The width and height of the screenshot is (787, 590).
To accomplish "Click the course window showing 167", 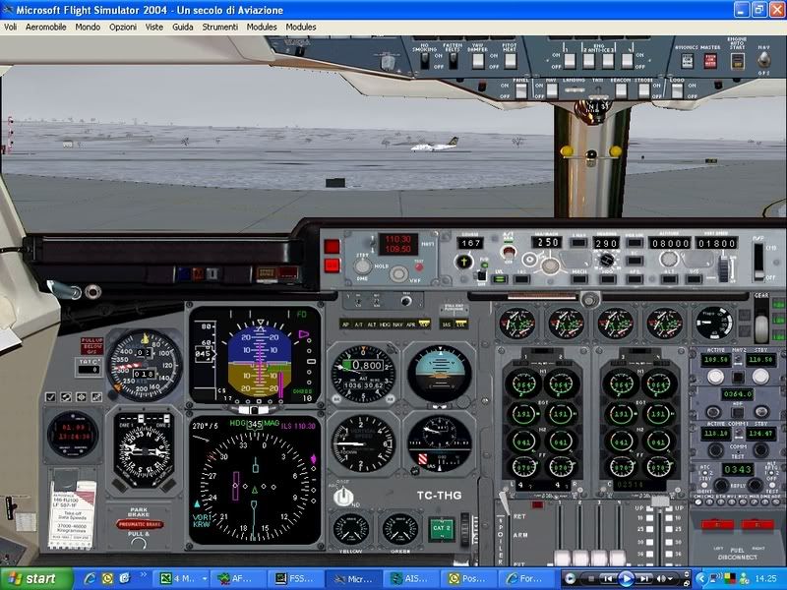I will [470, 243].
